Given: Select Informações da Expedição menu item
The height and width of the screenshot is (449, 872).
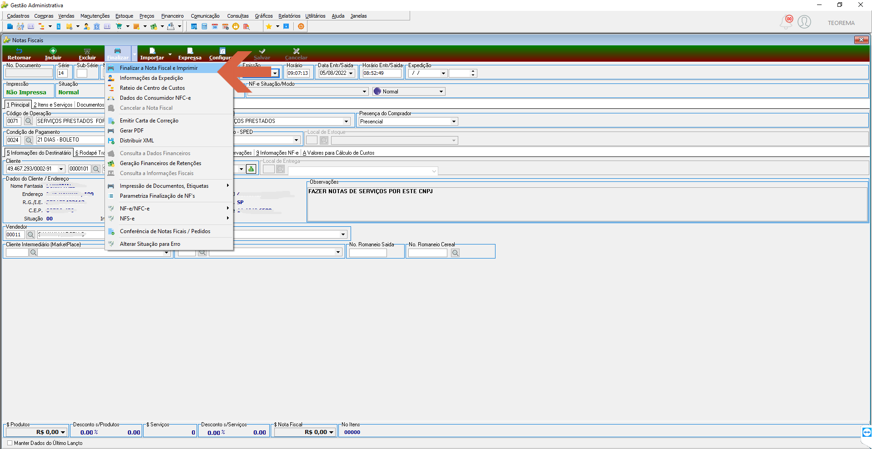Looking at the screenshot, I should 169,78.
